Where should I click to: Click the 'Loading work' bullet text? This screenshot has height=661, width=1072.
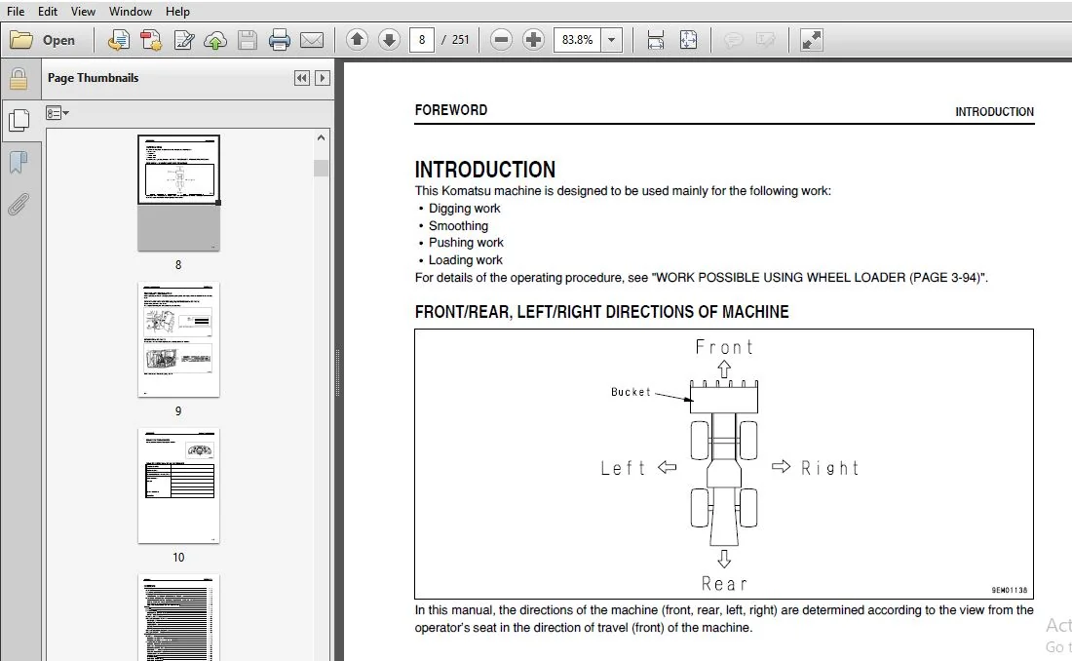point(465,260)
